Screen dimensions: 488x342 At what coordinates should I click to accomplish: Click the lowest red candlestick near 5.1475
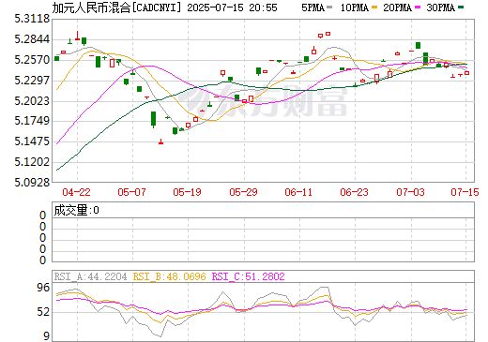161,142
